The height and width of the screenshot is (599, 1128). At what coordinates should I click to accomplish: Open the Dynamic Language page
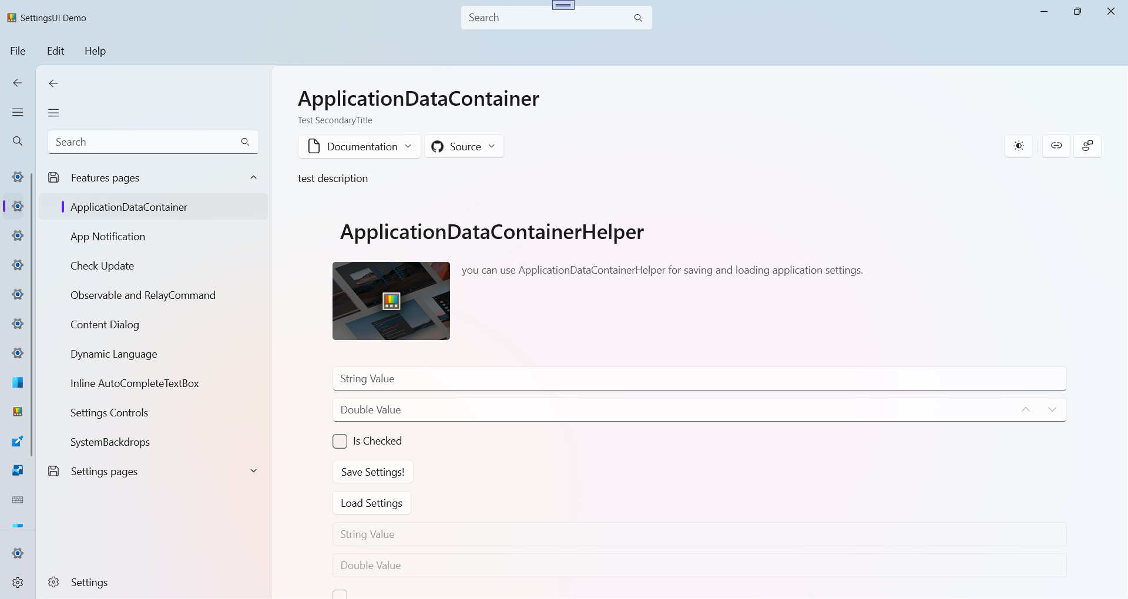(x=153, y=354)
